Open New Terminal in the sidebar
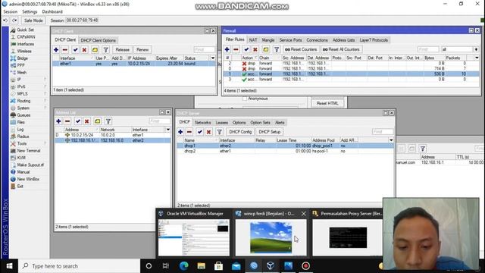Image resolution: width=485 pixels, height=273 pixels. (x=29, y=151)
